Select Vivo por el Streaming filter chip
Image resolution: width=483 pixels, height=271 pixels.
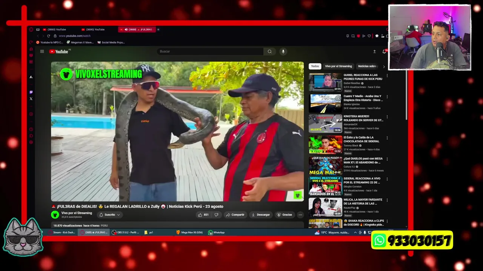338,66
